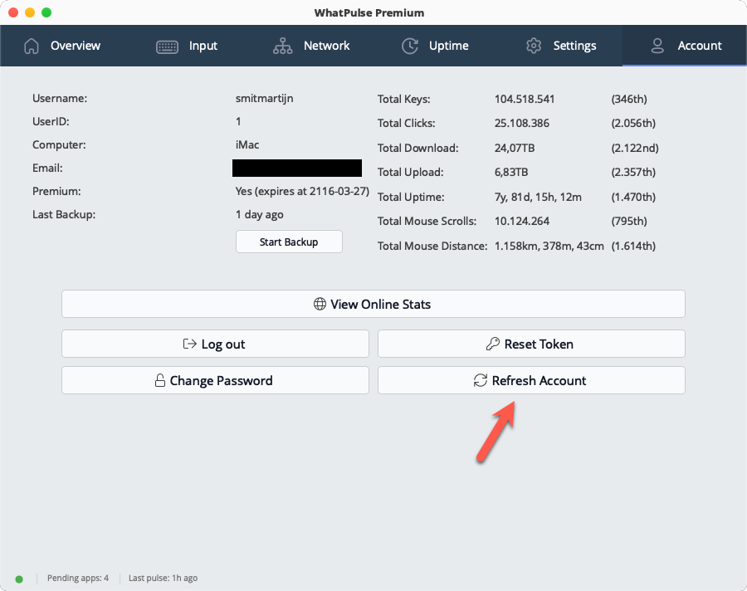Screen dimensions: 747x591
Task: Open Change Password
Action: (215, 380)
